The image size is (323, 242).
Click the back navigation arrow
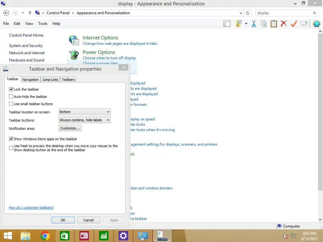(6, 13)
